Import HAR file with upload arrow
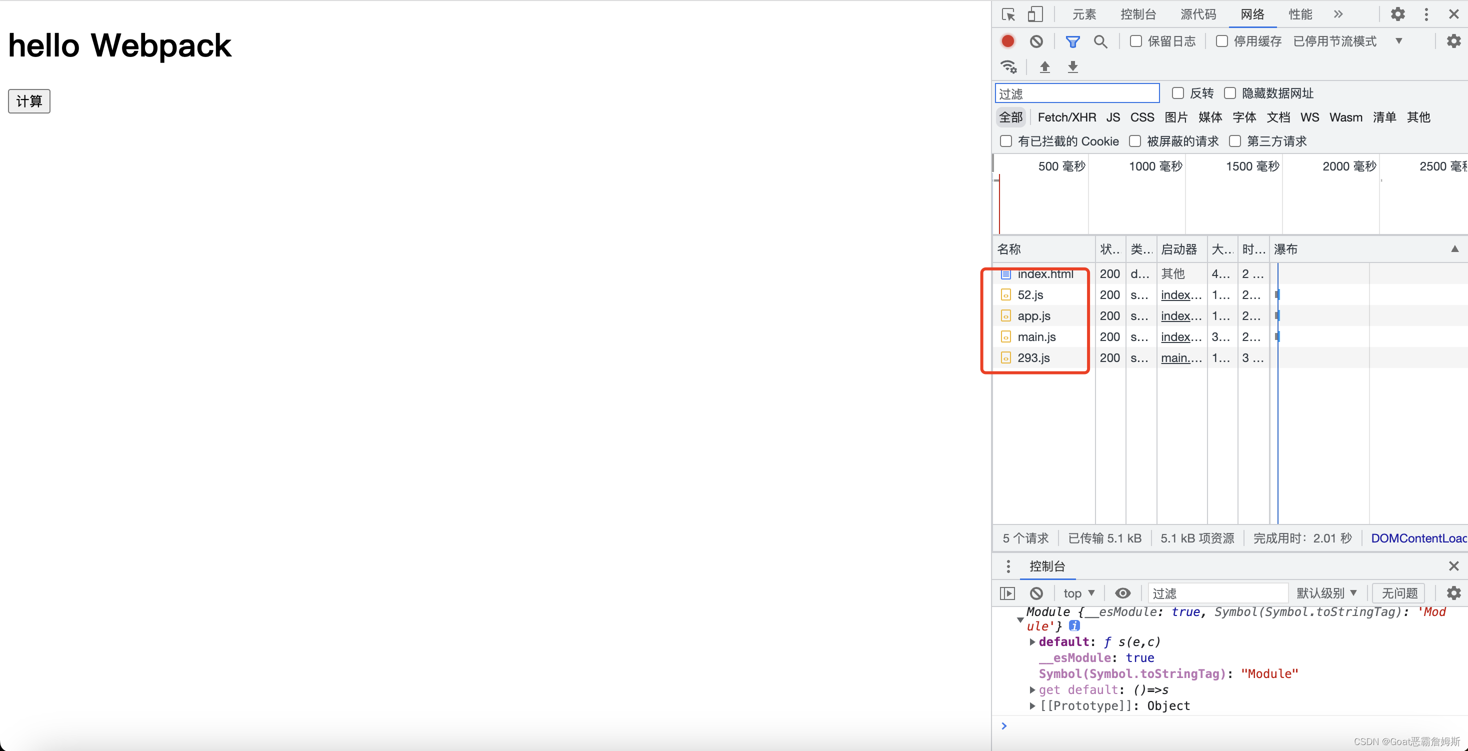The height and width of the screenshot is (751, 1468). pyautogui.click(x=1044, y=66)
